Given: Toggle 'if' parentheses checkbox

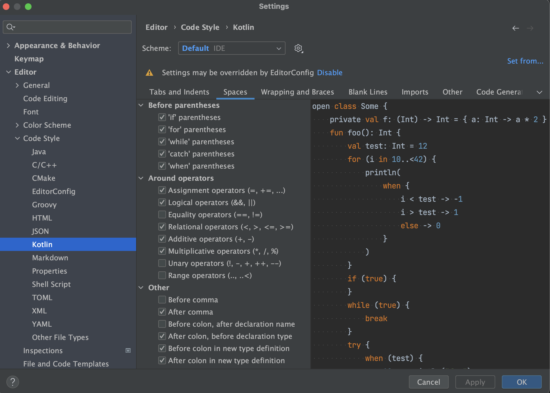Looking at the screenshot, I should tap(162, 117).
